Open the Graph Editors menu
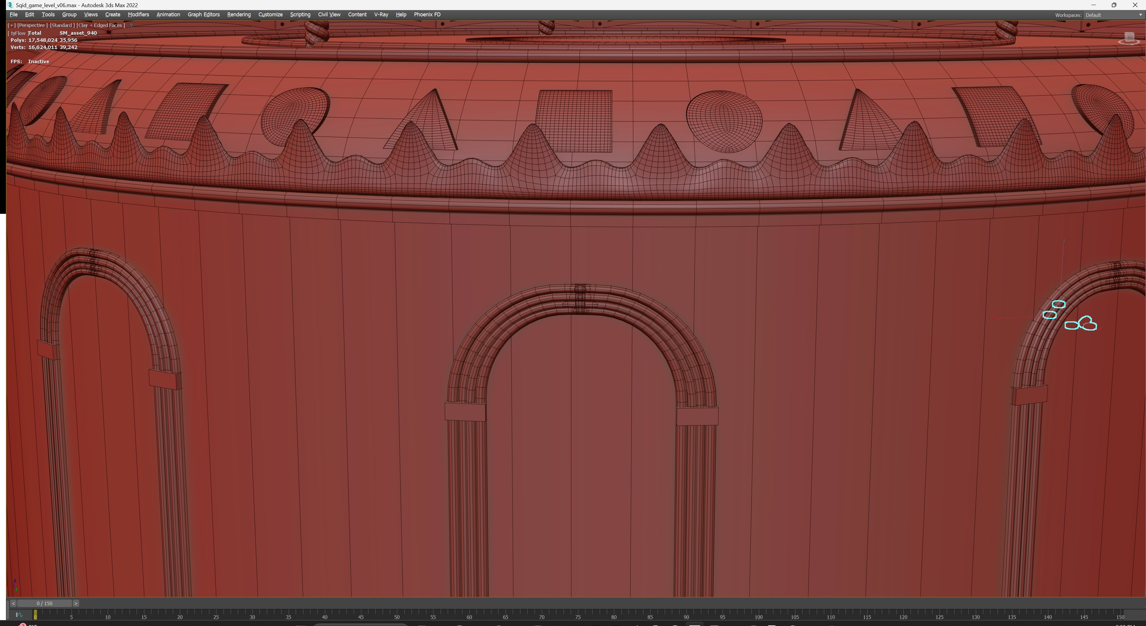 click(203, 15)
